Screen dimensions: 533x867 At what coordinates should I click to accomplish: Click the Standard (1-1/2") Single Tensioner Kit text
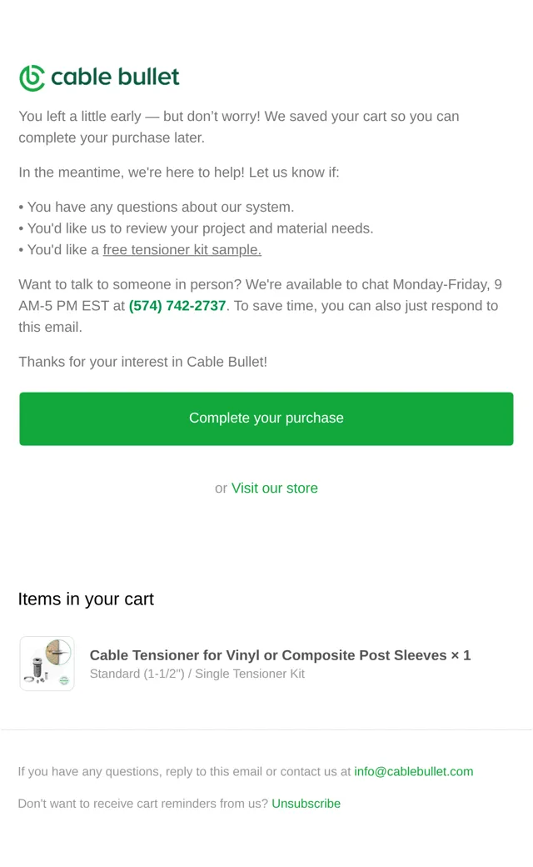click(x=197, y=674)
